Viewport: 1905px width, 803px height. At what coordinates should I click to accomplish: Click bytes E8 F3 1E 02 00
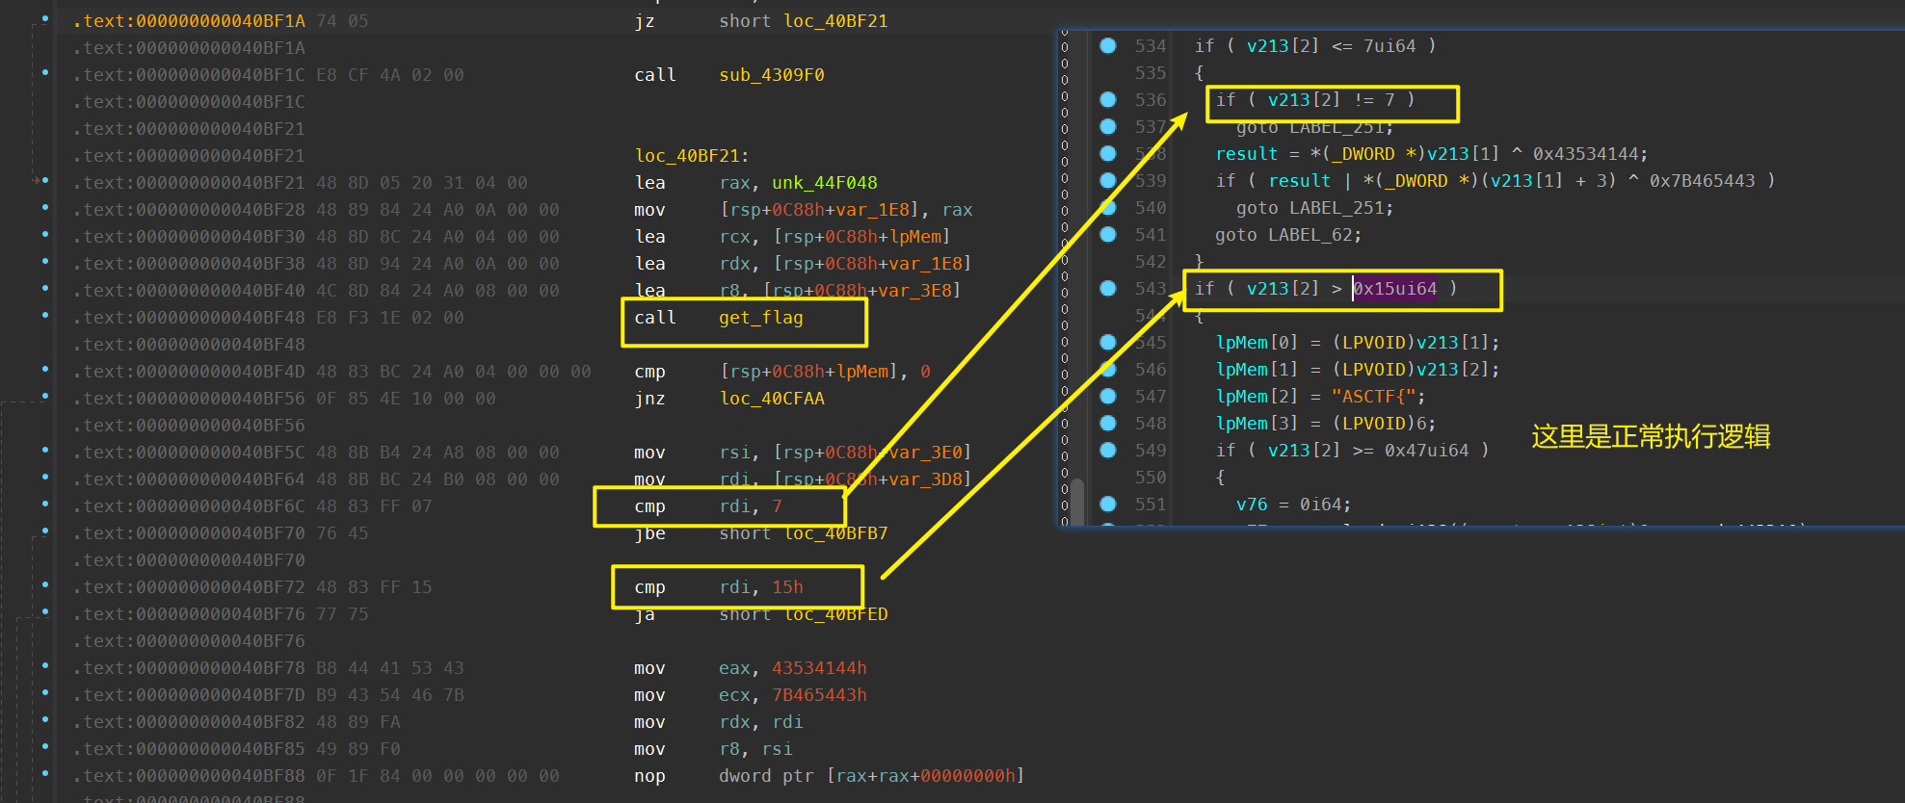click(x=390, y=318)
